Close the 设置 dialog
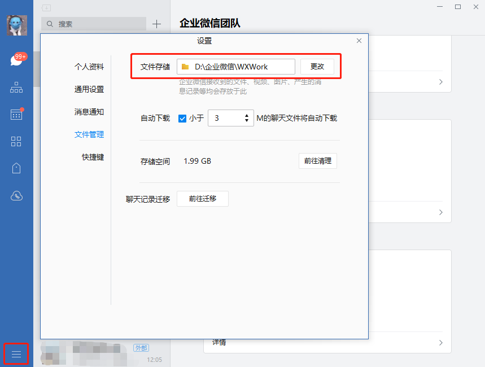The height and width of the screenshot is (367, 485). pos(359,41)
